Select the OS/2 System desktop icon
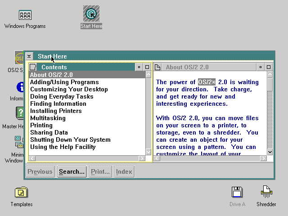288x216 pixels. [x=19, y=58]
